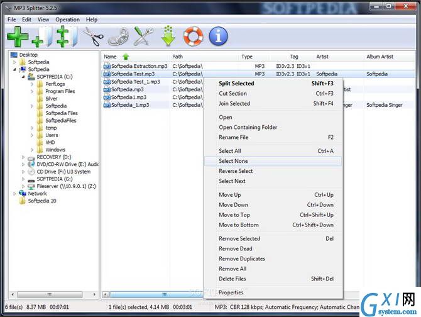
Task: Click the chain link Join icon
Action: [x=118, y=37]
